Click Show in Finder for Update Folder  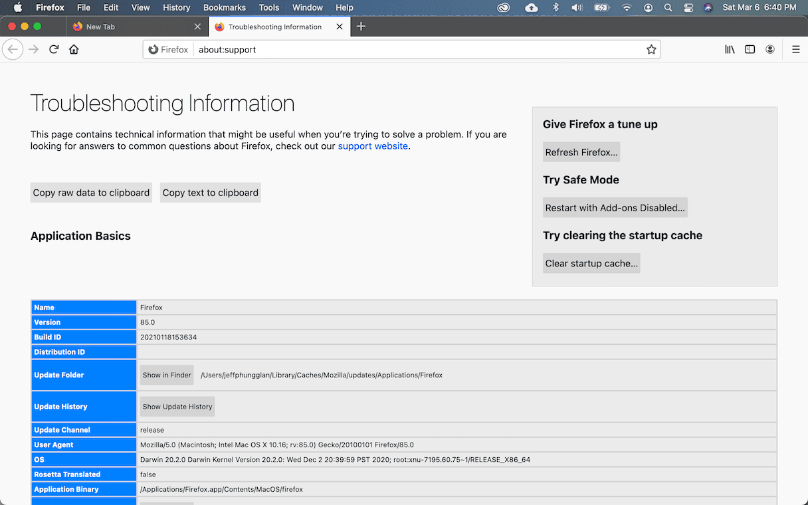point(167,375)
